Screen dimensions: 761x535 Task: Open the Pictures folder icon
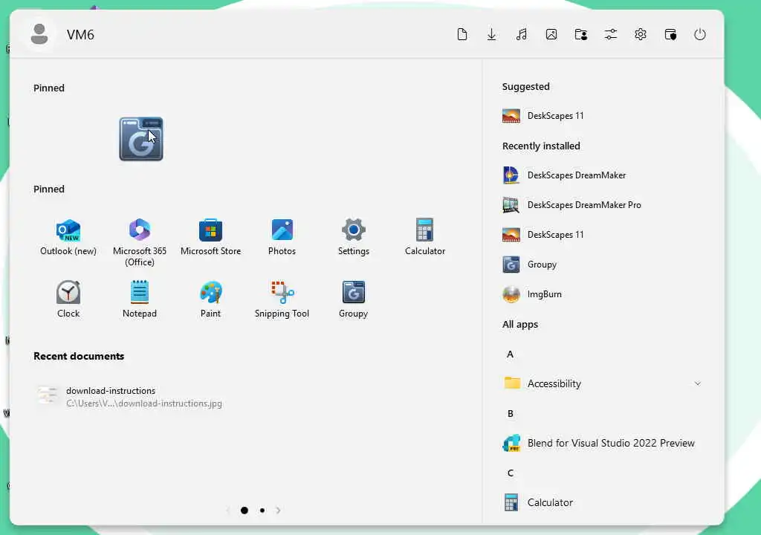click(x=551, y=34)
